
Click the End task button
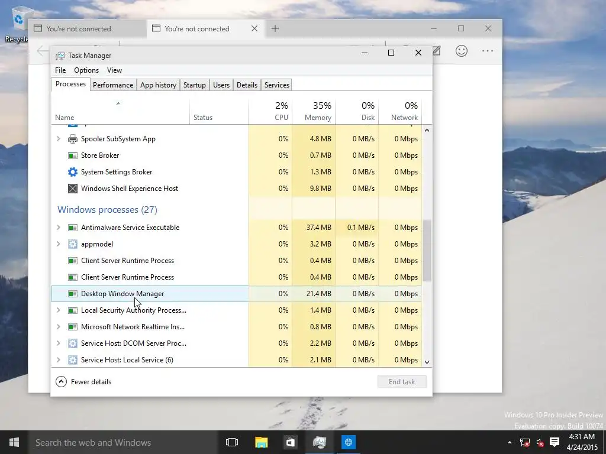402,382
